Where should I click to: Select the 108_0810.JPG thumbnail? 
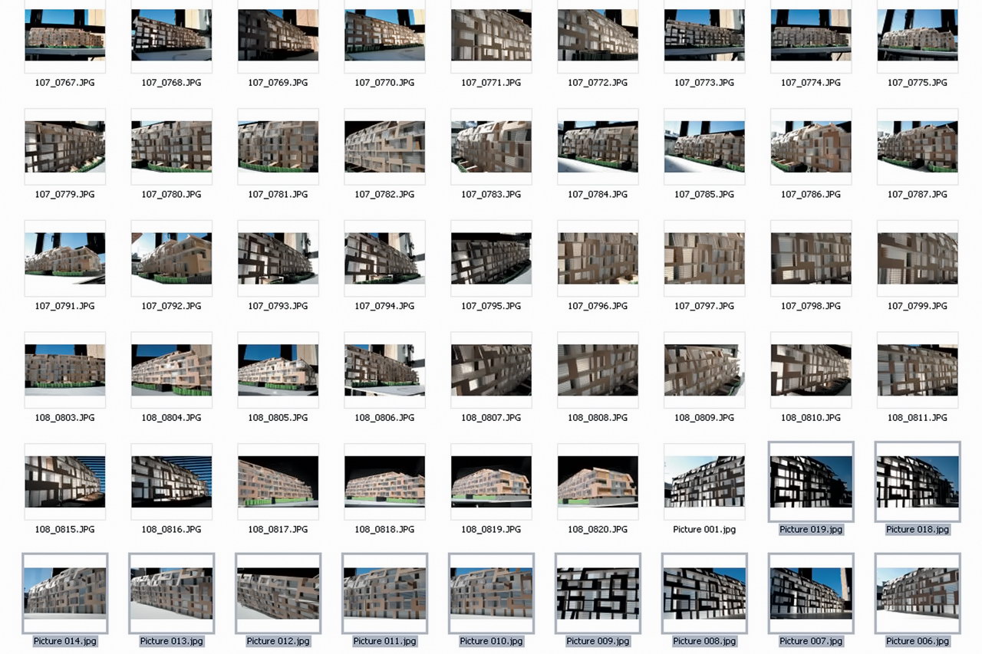[811, 370]
